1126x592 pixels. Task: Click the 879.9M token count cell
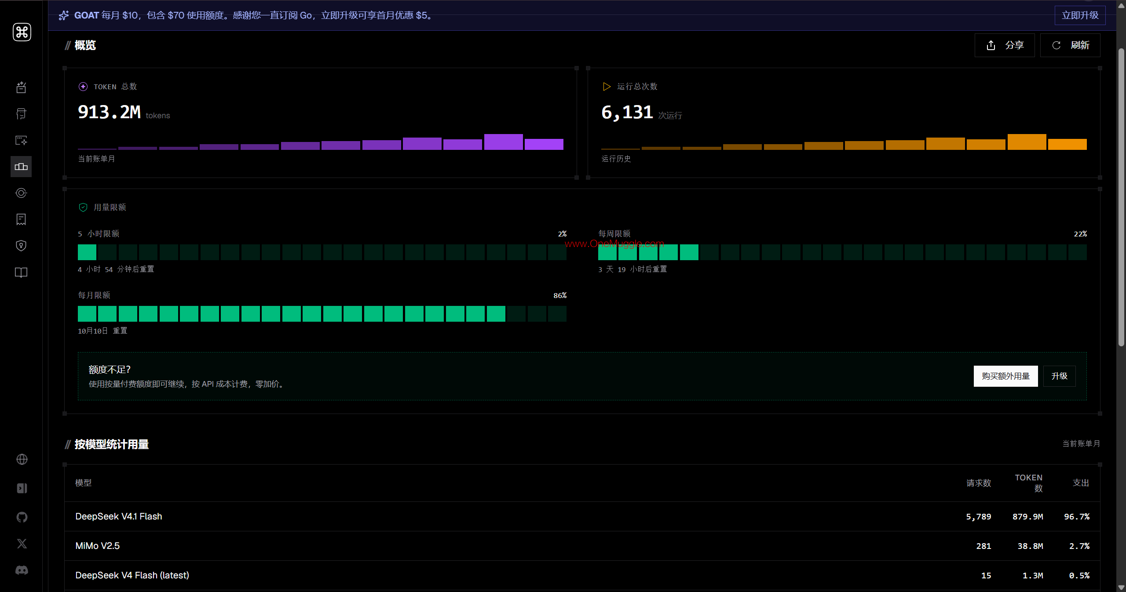(1027, 517)
